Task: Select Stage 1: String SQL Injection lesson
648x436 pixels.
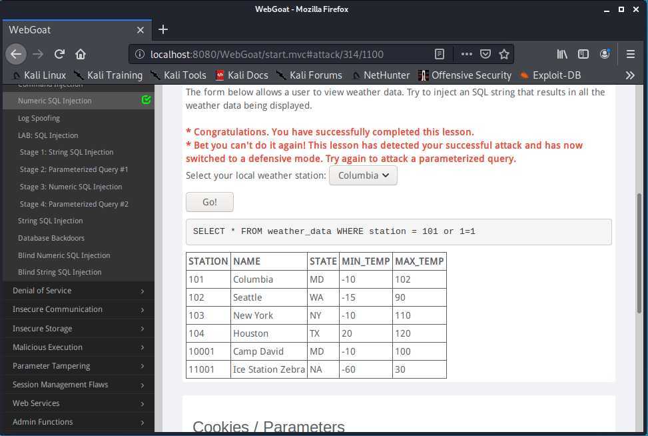Action: tap(67, 153)
